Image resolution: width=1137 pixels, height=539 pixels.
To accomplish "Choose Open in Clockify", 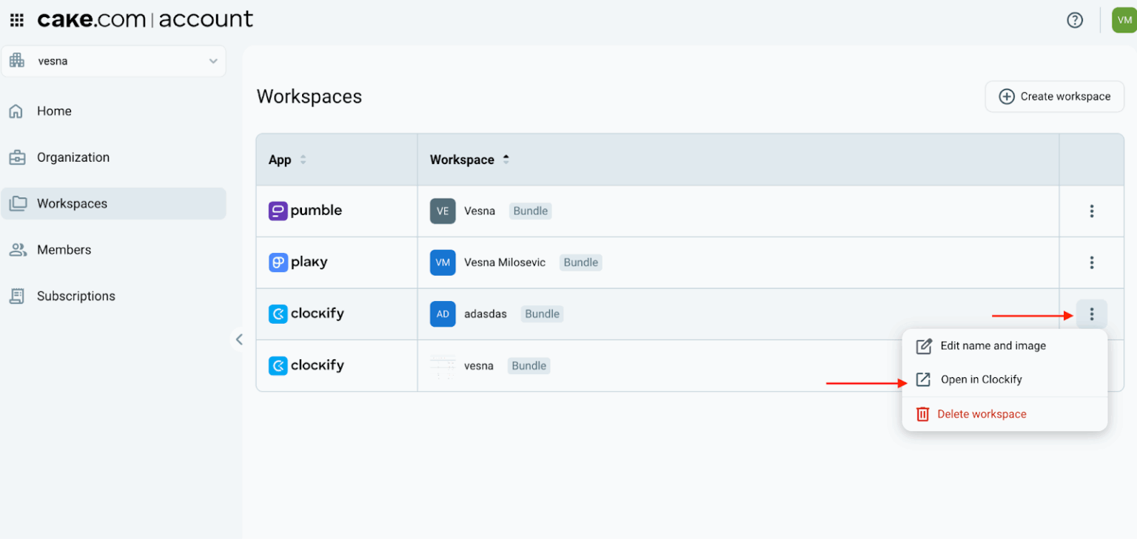I will [x=1004, y=379].
